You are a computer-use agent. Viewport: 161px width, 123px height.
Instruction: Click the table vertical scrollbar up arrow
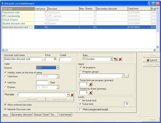pos(157,9)
